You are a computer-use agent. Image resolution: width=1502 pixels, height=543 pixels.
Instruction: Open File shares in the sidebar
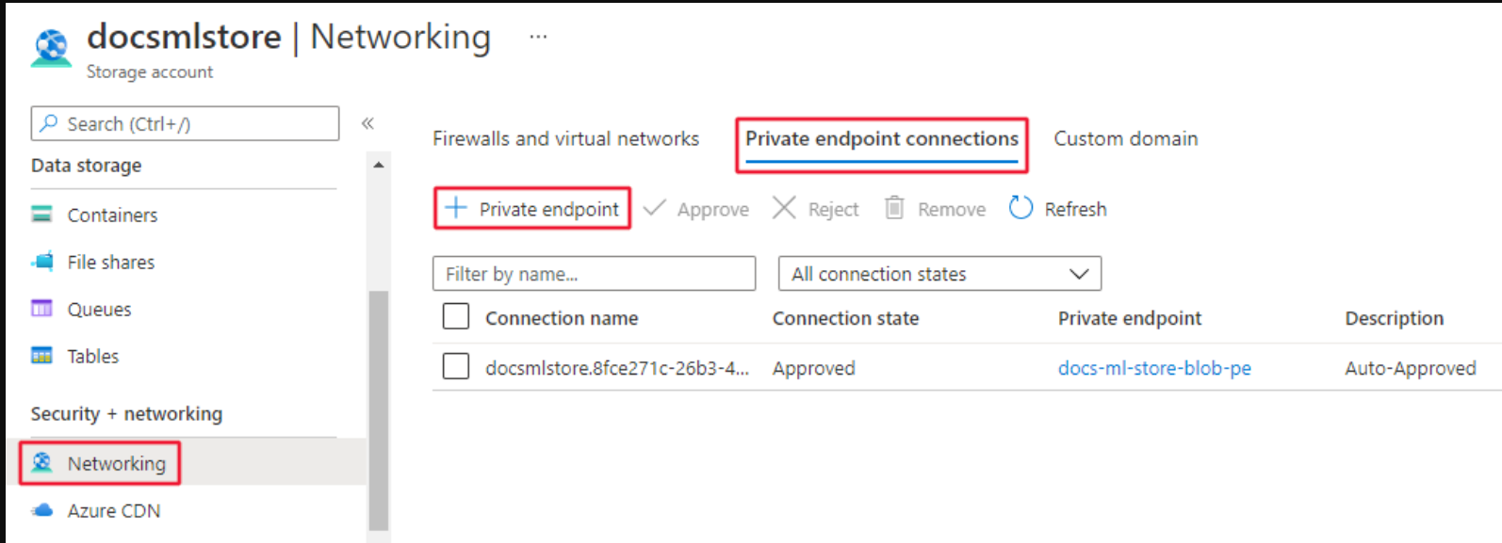click(111, 262)
